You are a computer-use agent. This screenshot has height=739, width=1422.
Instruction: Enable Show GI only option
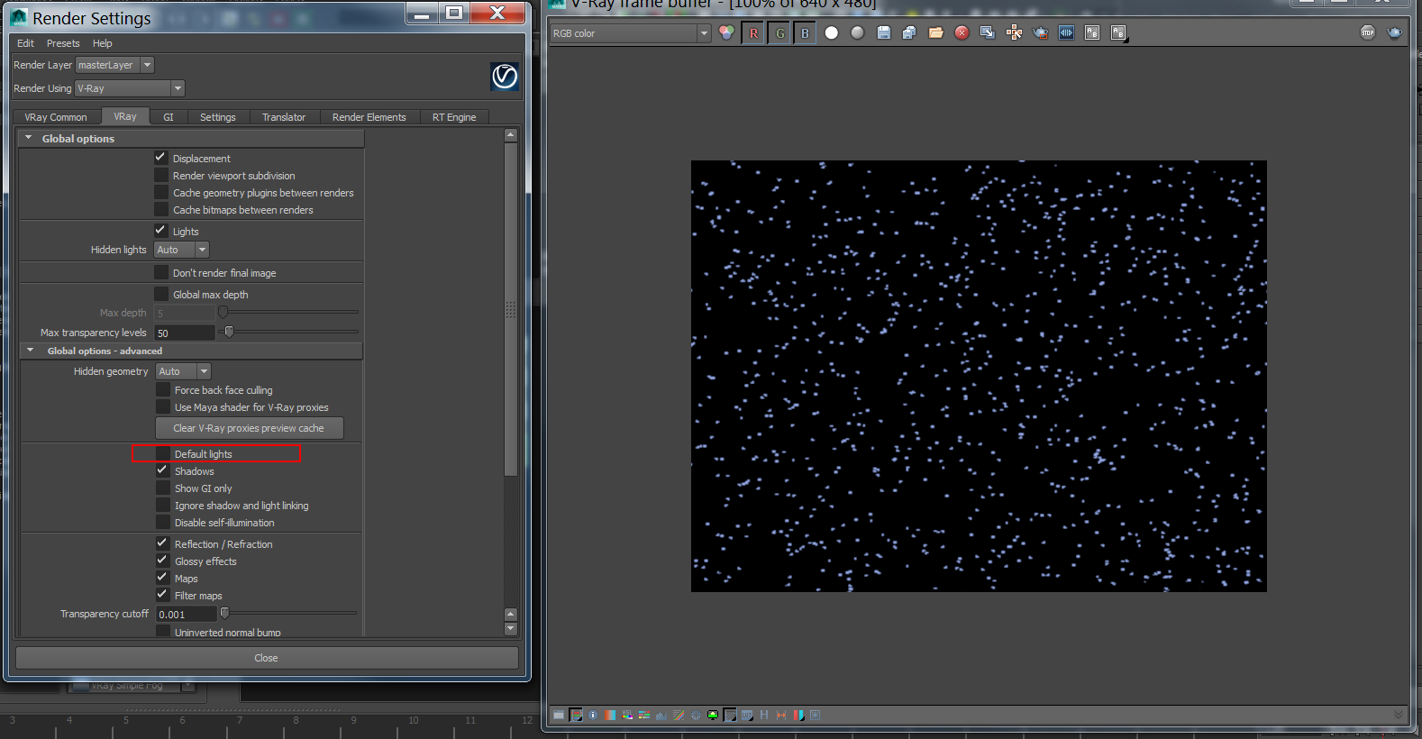[163, 488]
